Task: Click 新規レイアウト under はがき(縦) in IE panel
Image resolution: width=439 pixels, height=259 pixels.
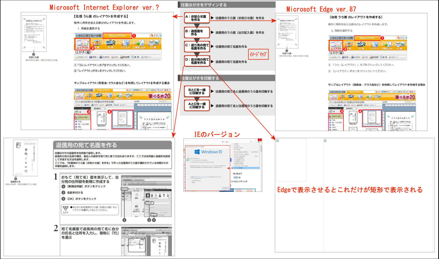Action: pyautogui.click(x=81, y=57)
